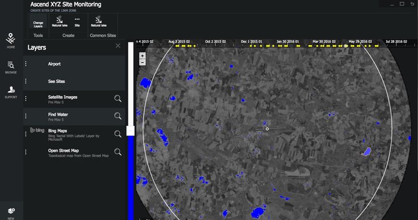Zoom in on the map
418x220 pixels.
coord(142,56)
